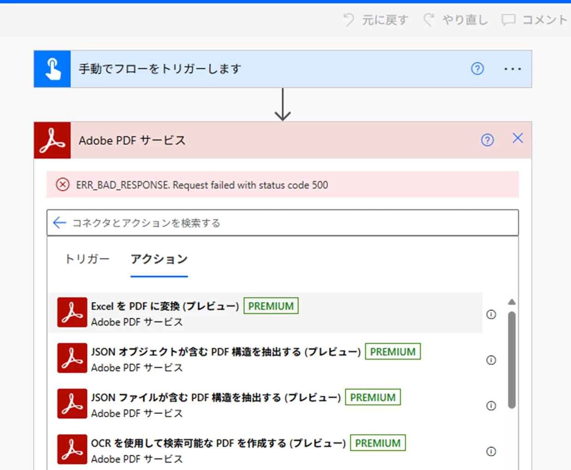Switch to the アクション tab
This screenshot has width=571, height=470.
pyautogui.click(x=159, y=259)
